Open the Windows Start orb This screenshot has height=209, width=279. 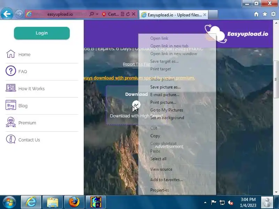9,202
